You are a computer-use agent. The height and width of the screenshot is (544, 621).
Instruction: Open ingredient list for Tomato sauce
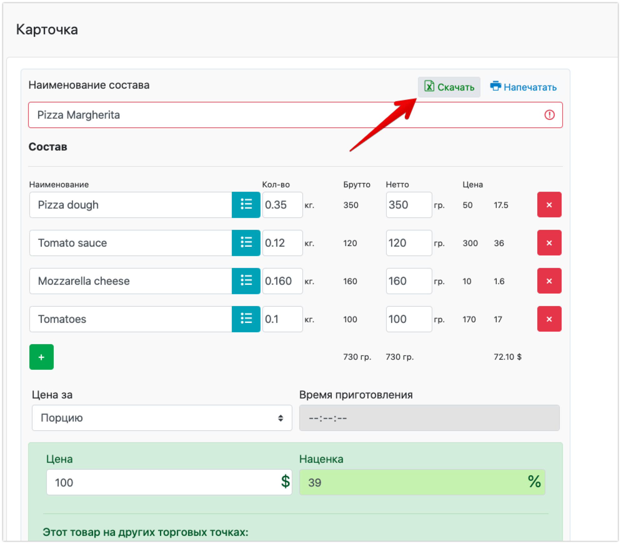pyautogui.click(x=246, y=243)
